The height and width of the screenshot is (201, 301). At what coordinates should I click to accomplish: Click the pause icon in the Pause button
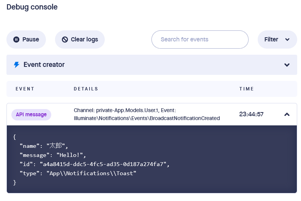click(x=16, y=40)
